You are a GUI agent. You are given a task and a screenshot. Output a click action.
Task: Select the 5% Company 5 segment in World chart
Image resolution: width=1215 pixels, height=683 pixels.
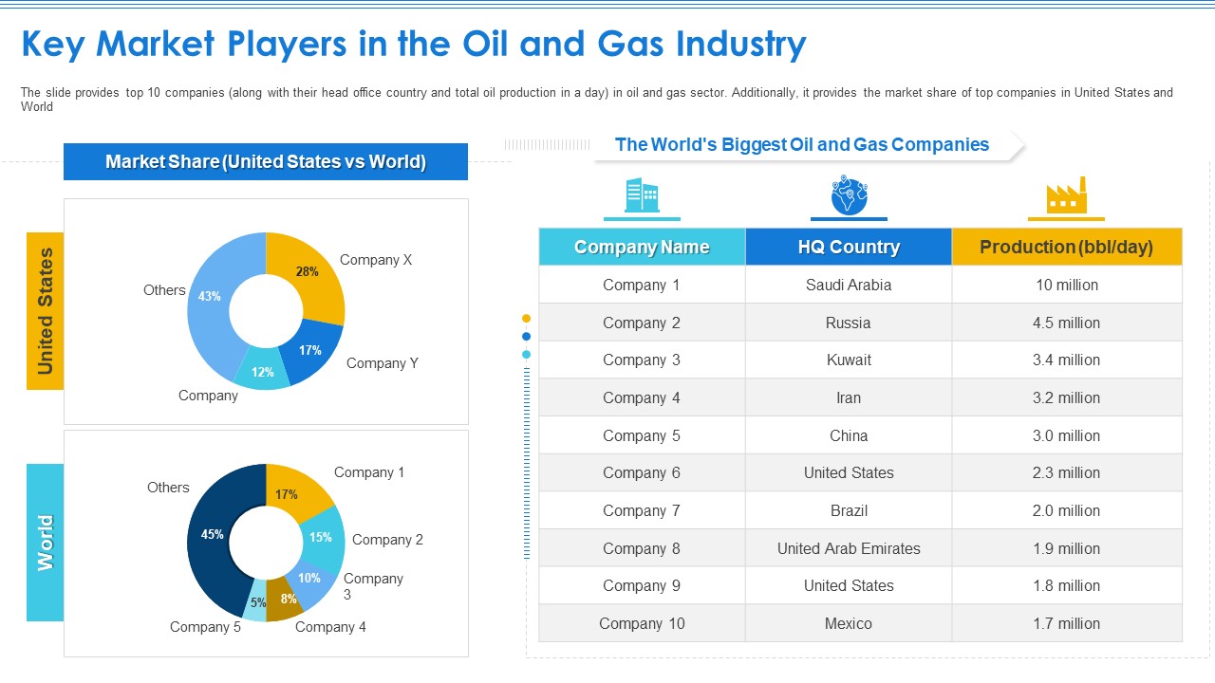256,604
